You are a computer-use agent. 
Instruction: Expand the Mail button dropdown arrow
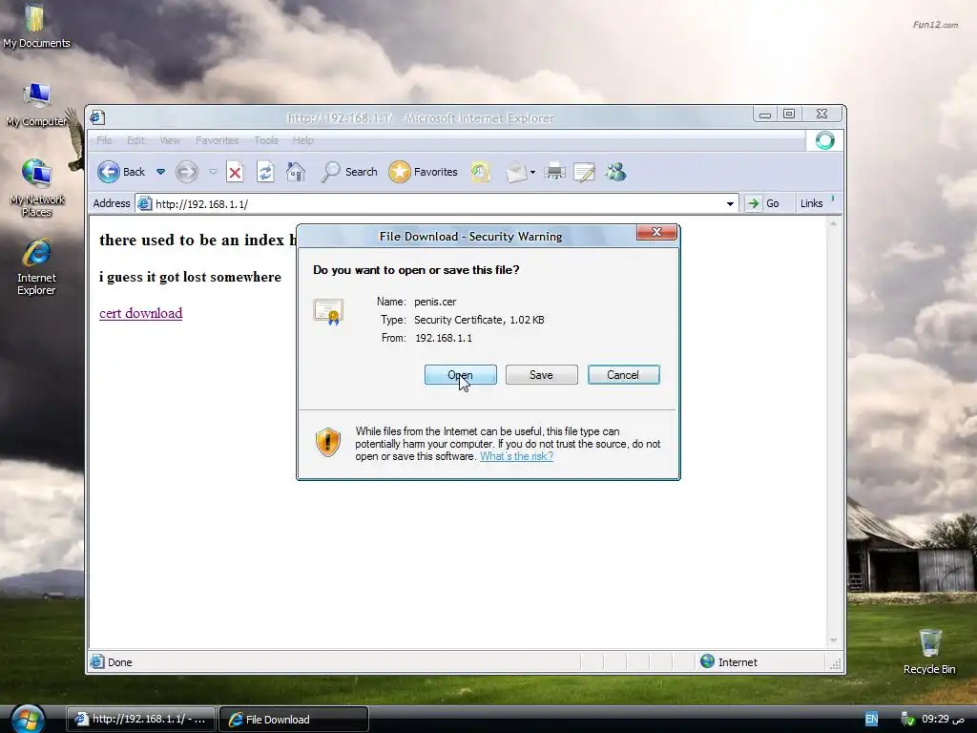point(532,172)
